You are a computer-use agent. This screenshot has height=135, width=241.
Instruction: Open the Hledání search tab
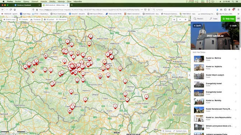[x=198, y=19]
